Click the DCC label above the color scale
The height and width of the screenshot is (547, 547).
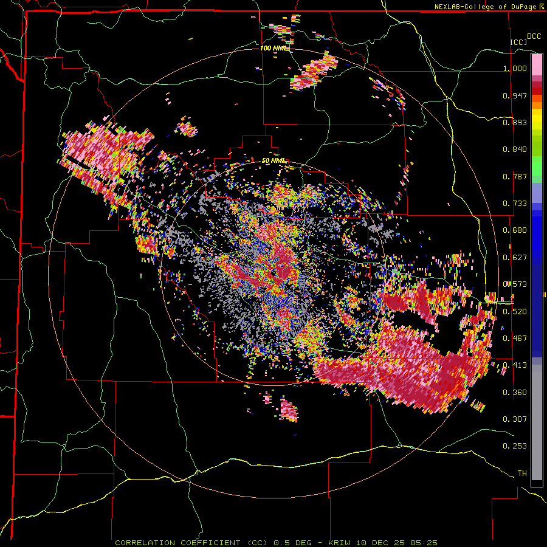(534, 36)
